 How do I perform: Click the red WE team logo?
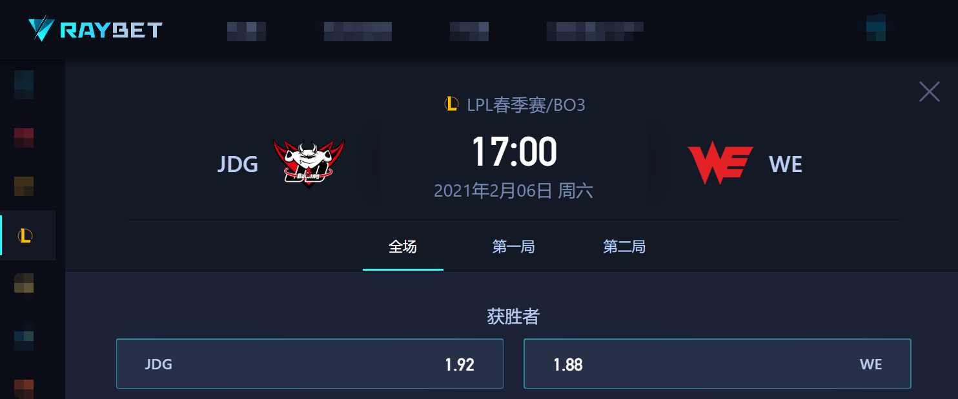(720, 164)
